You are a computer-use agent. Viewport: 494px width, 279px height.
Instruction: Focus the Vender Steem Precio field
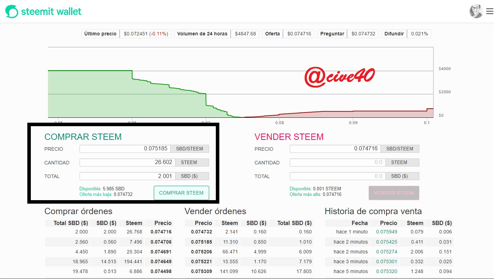tap(335, 149)
